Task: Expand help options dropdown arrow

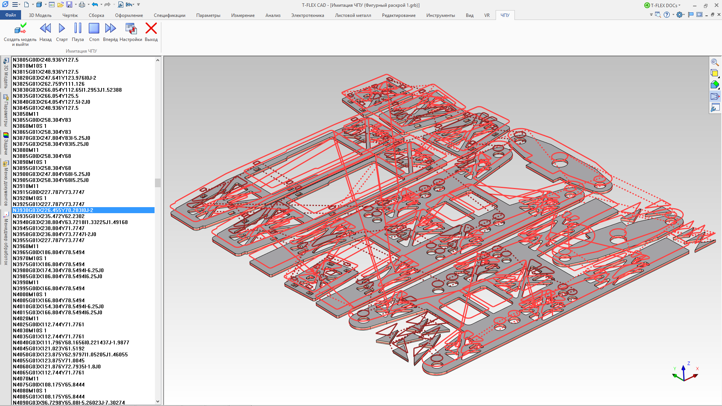Action: [x=673, y=15]
